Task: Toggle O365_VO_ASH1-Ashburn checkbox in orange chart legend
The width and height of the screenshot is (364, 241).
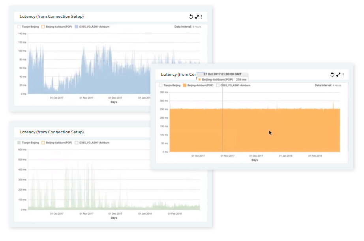Action: tap(218, 85)
